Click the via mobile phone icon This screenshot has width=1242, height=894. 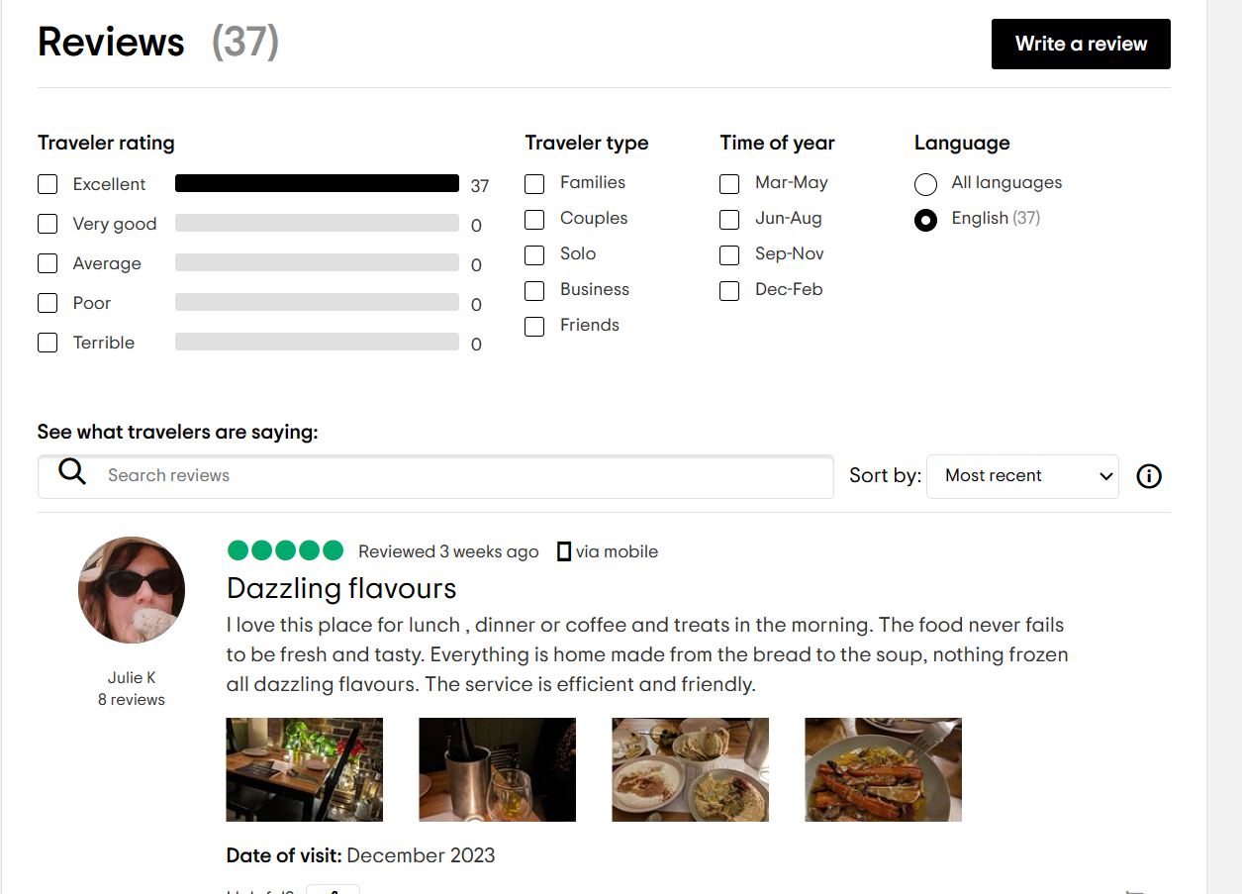click(564, 551)
